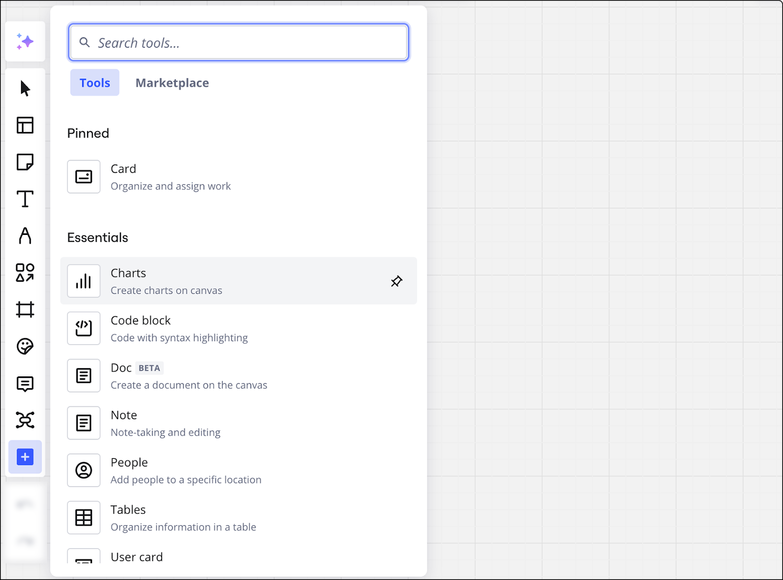Image resolution: width=783 pixels, height=580 pixels.
Task: Select the Text tool
Action: pos(25,199)
